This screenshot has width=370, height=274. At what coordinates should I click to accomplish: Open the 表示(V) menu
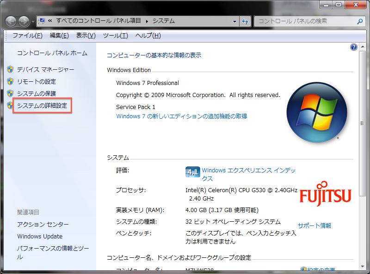86,36
